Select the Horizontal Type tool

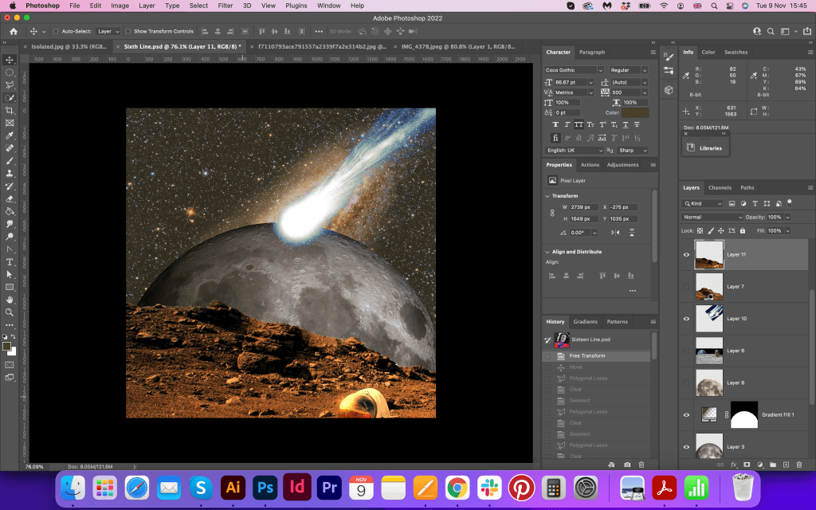(x=10, y=261)
